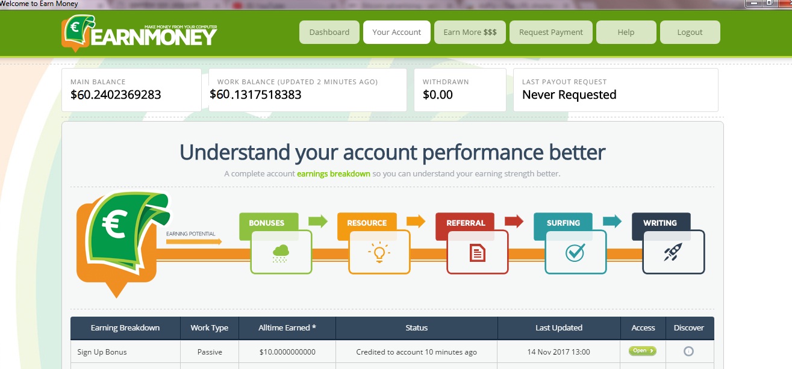Click the Sign Up Bonus row name

coord(102,352)
